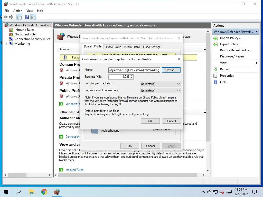
Task: Click the Properties icon in Actions pane
Action: [215, 76]
